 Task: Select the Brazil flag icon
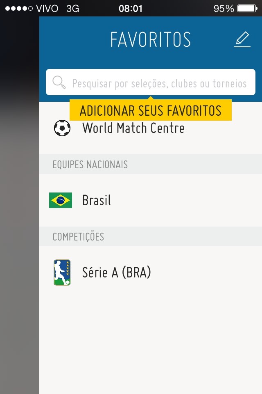pyautogui.click(x=61, y=200)
